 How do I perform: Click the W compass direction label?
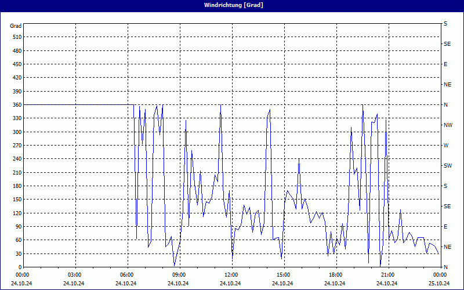446,145
